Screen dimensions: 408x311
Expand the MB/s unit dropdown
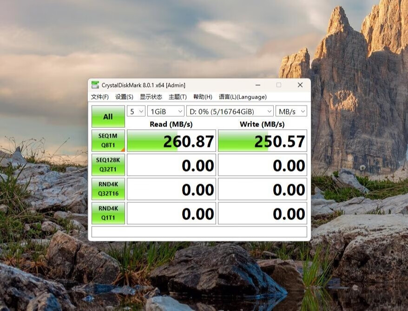pyautogui.click(x=291, y=112)
